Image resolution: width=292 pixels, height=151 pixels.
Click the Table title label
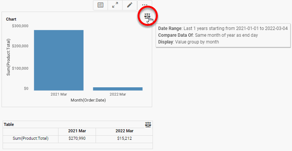tap(9, 124)
